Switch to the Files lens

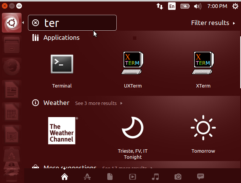click(x=110, y=177)
